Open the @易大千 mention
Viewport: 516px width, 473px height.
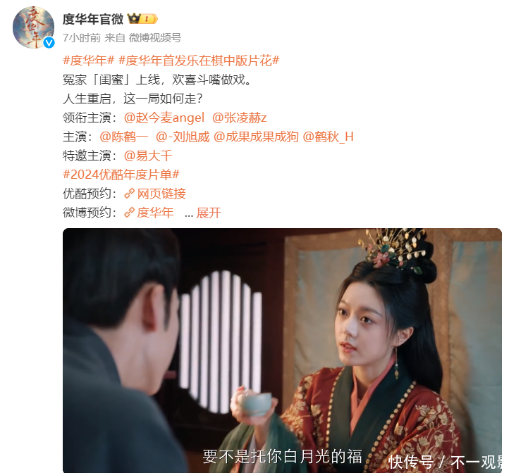click(x=148, y=156)
